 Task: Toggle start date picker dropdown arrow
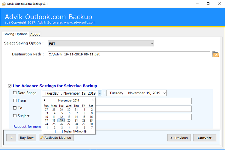pyautogui.click(x=100, y=93)
